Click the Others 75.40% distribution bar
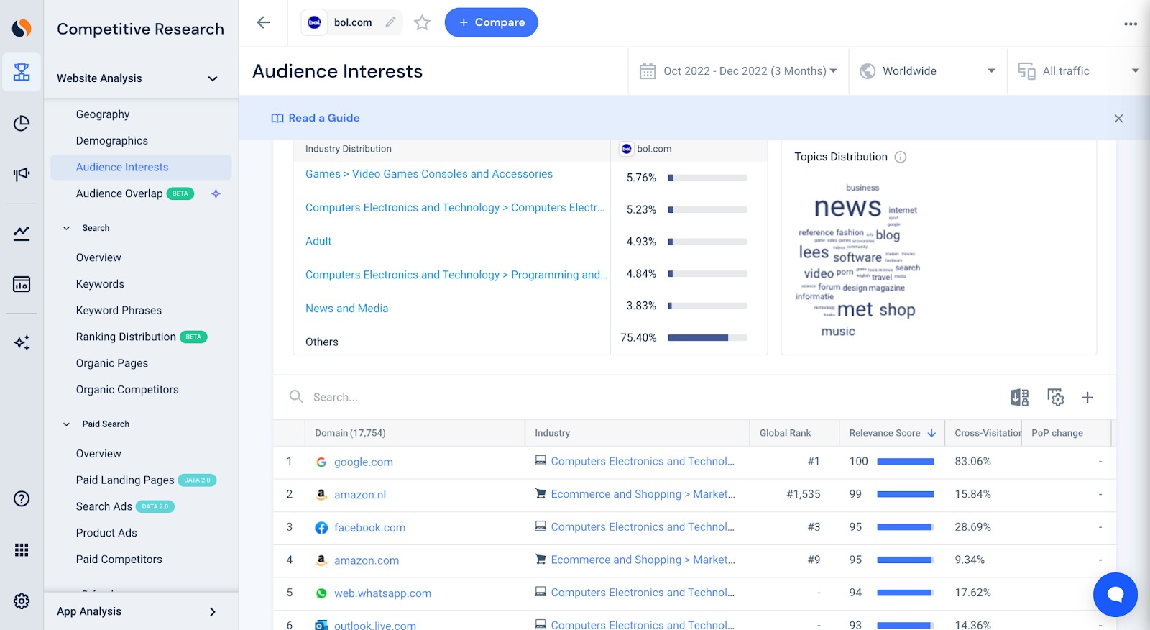Screen dimensions: 1150x630 pos(707,337)
